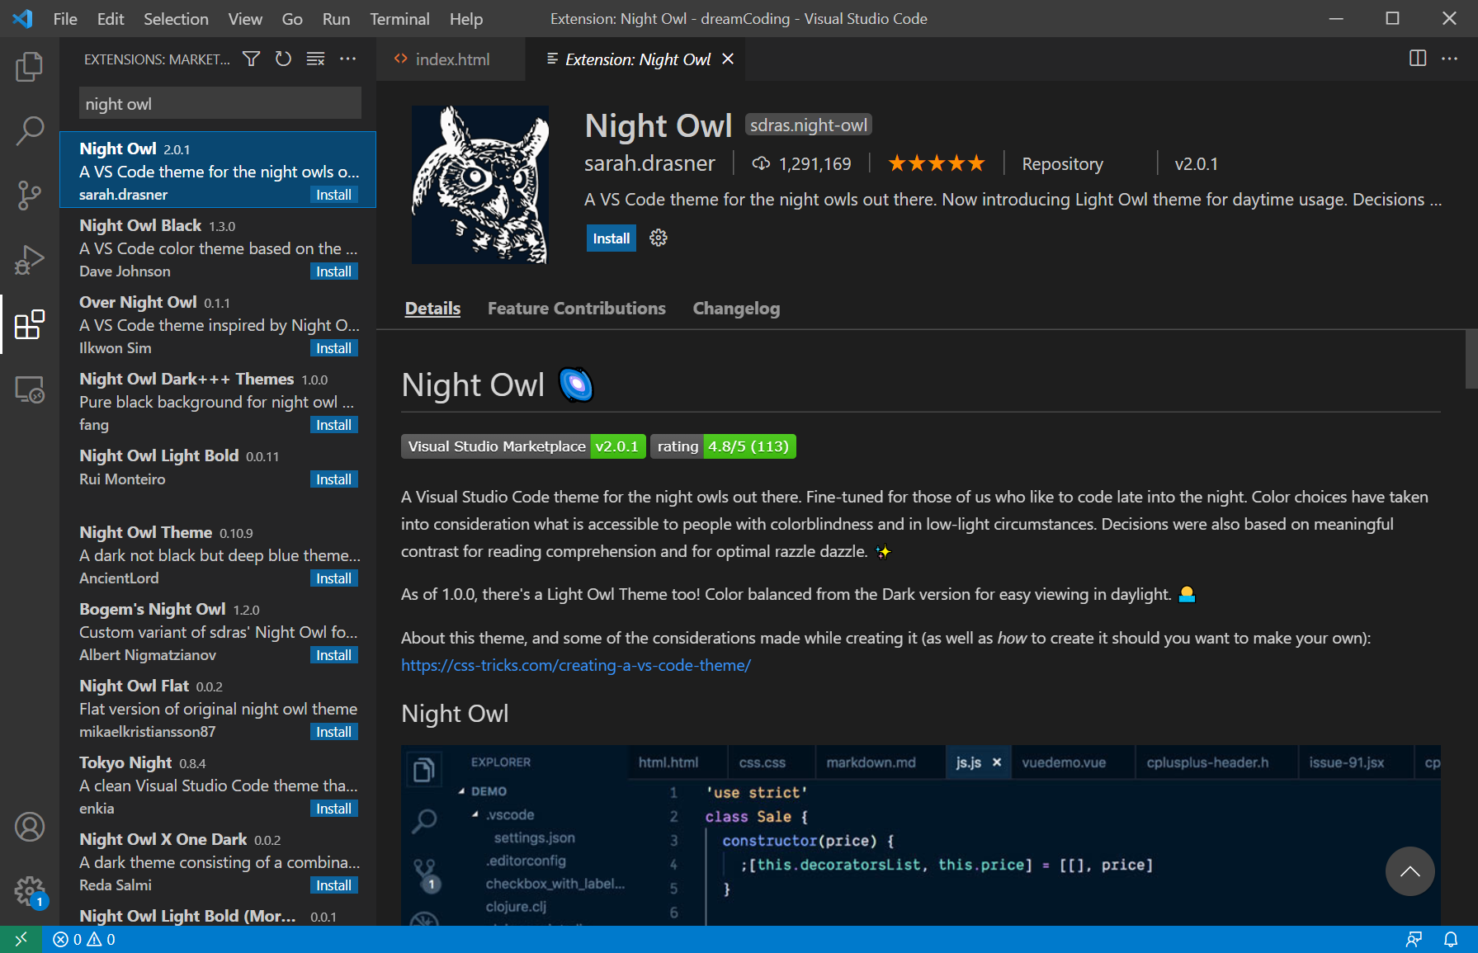1478x953 pixels.
Task: Open the Go menu
Action: pyautogui.click(x=292, y=19)
